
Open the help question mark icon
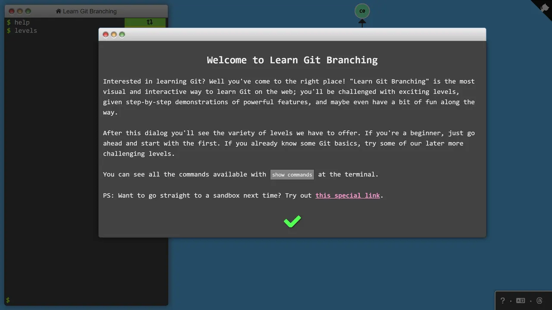click(x=502, y=301)
